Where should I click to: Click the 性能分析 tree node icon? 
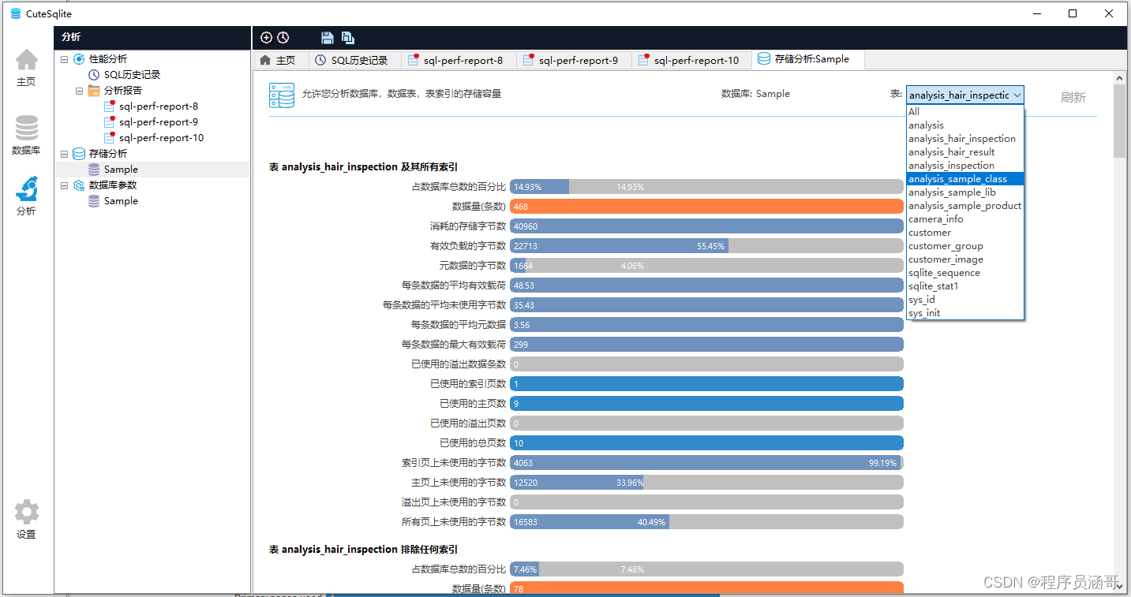pyautogui.click(x=79, y=59)
